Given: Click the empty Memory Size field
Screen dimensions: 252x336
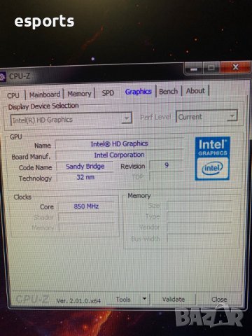Looking at the screenshot, I should click(x=200, y=206).
